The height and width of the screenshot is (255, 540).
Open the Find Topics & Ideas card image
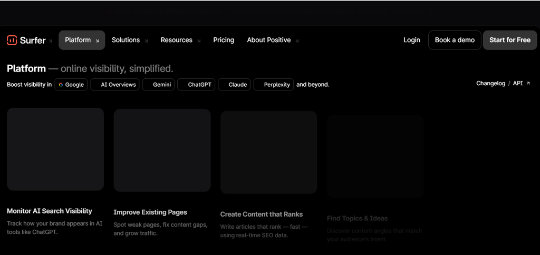pos(375,157)
